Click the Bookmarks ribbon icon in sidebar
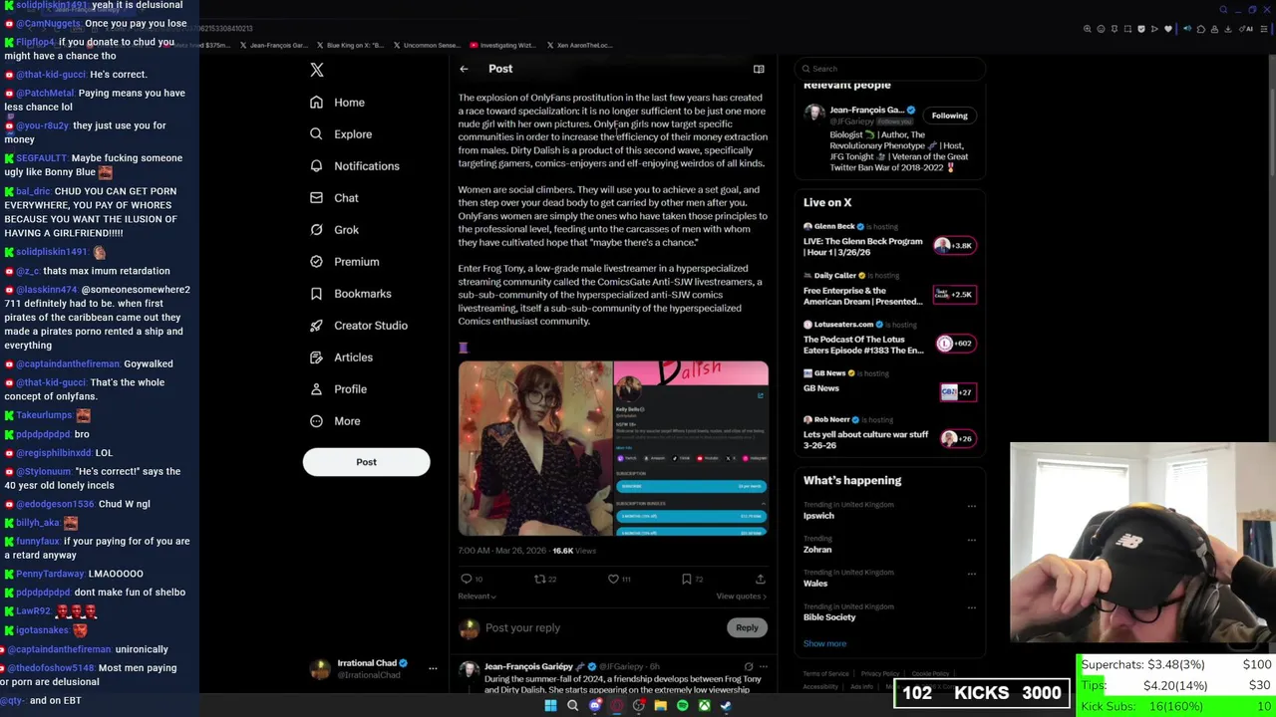Viewport: 1276px width, 717px height. [x=316, y=294]
